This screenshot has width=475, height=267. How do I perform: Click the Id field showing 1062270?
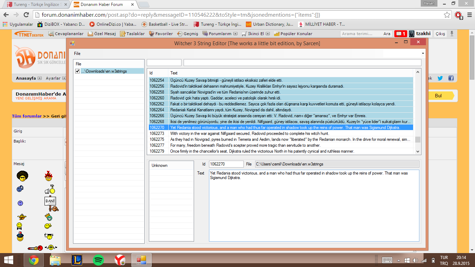click(x=227, y=164)
